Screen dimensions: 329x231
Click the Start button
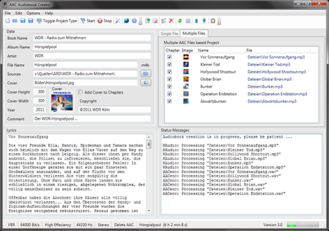pyautogui.click(x=88, y=21)
